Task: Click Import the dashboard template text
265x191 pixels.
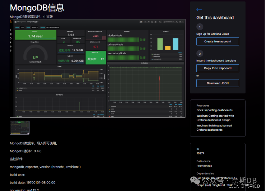Action: 216,61
